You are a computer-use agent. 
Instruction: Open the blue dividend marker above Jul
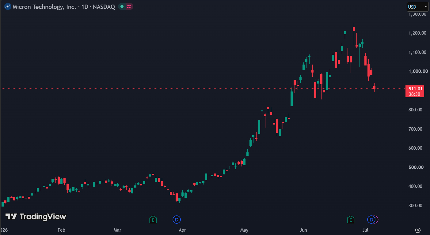point(371,219)
